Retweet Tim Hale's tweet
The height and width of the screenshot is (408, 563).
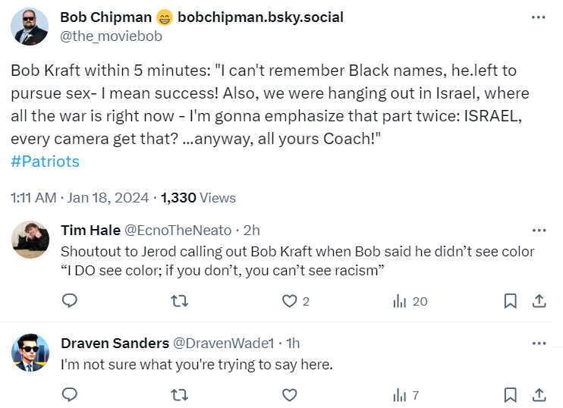(180, 301)
